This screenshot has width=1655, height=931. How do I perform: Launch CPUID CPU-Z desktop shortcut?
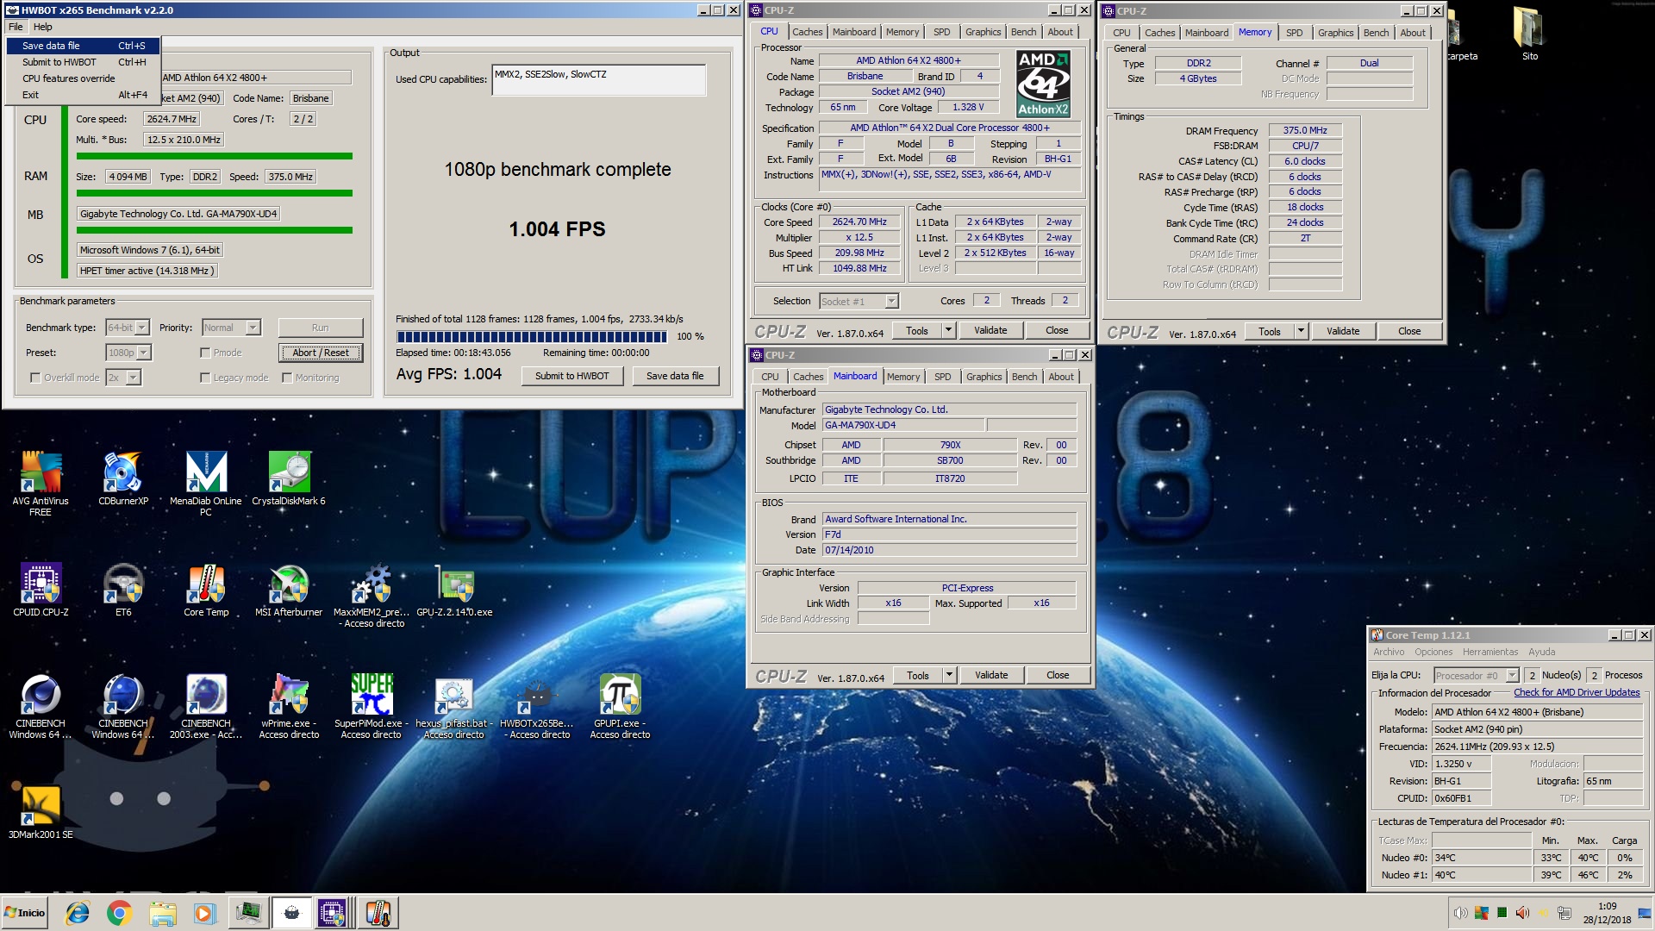coord(41,589)
